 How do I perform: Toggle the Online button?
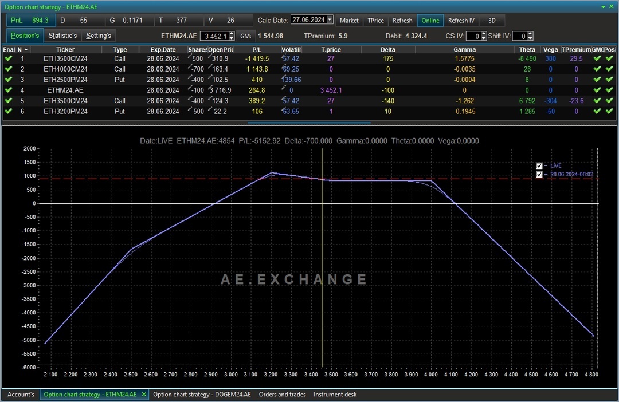click(x=430, y=21)
